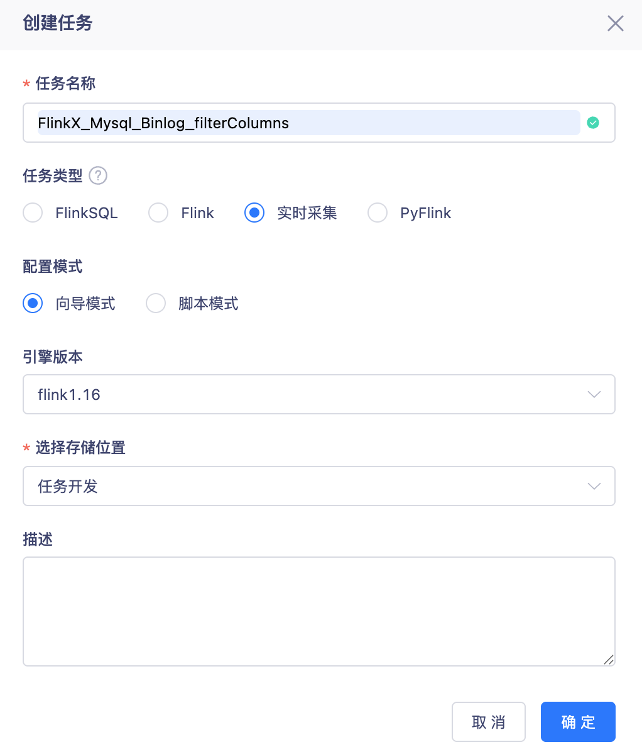Click the 引擎版本 chevron arrow icon
Image resolution: width=642 pixels, height=747 pixels.
[594, 394]
